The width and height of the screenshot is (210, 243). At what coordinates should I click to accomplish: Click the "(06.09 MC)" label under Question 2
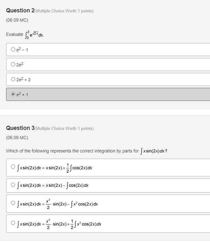(x=17, y=20)
